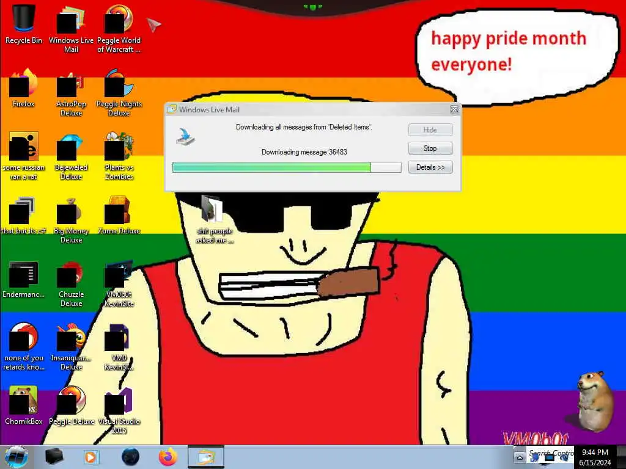This screenshot has height=469, width=626.
Task: Select the Insaniquar... Deluxe desktop icon
Action: tap(71, 346)
